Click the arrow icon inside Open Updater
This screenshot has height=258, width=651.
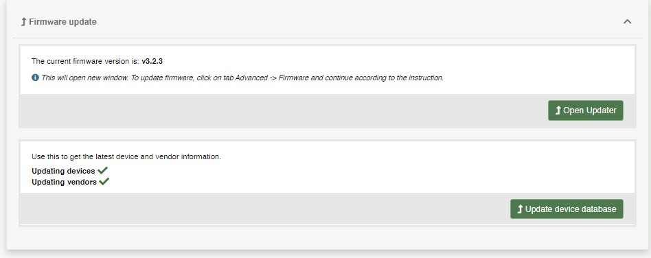558,110
